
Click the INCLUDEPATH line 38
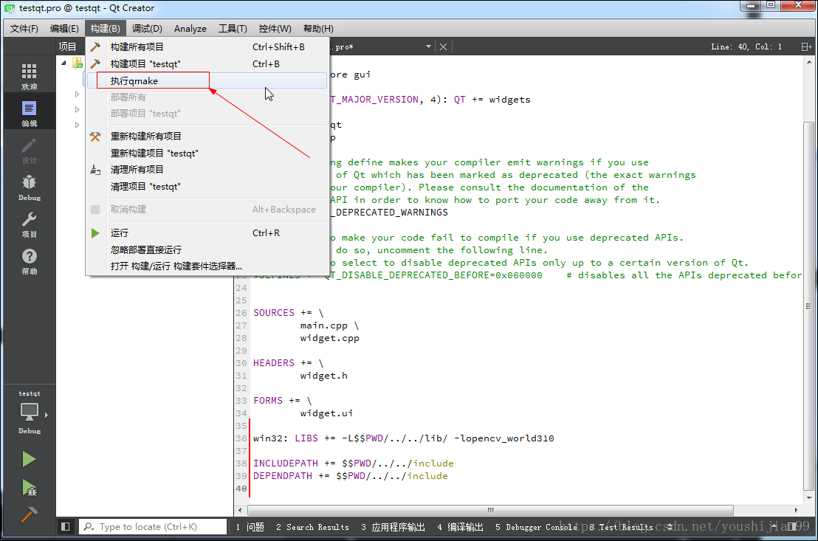click(x=353, y=464)
